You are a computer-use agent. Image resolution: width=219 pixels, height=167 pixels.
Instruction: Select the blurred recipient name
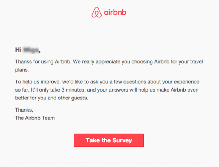31,50
